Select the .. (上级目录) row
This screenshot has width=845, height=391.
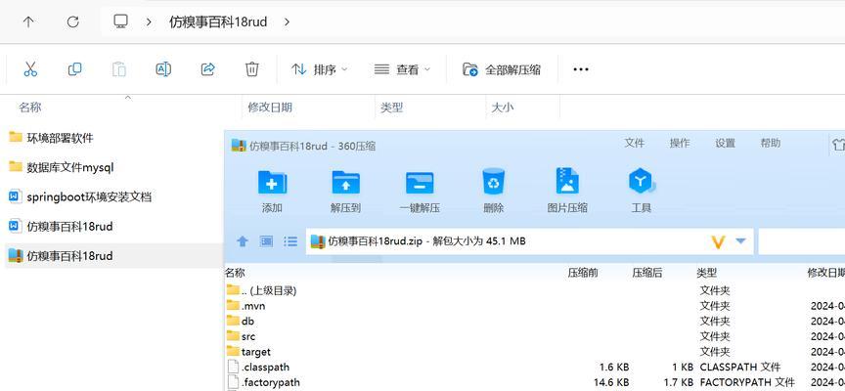pos(535,290)
